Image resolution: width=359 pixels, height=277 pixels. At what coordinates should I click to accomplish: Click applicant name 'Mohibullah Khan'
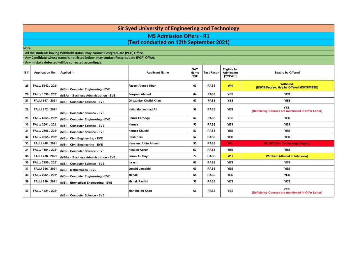pyautogui.click(x=140, y=191)
